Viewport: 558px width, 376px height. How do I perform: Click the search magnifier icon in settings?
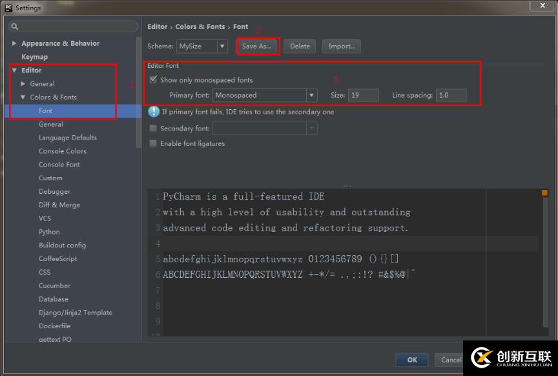[15, 26]
